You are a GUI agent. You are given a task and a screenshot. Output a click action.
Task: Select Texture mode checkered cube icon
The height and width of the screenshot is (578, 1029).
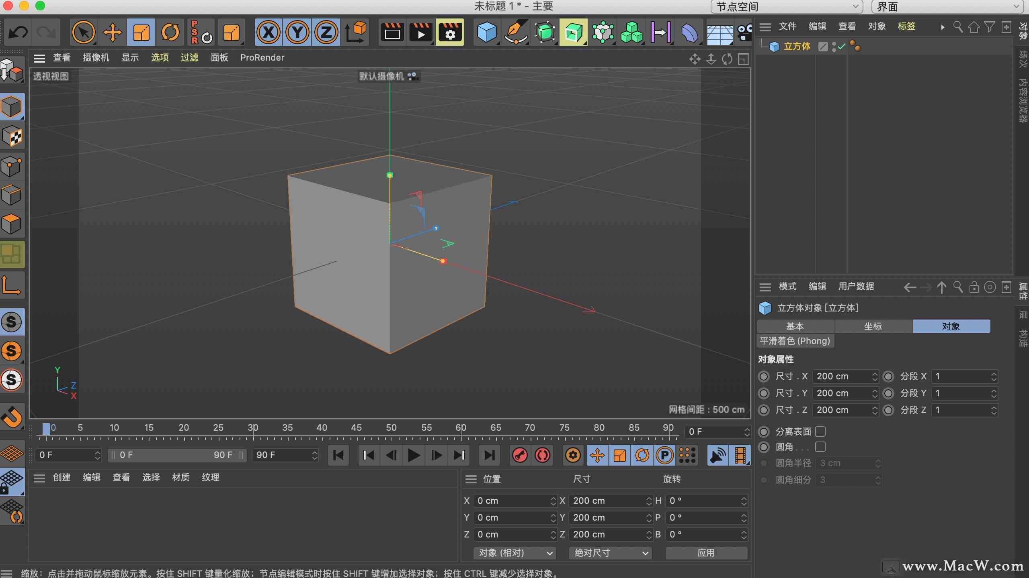(12, 136)
